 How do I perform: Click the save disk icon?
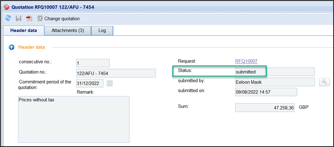(19, 18)
